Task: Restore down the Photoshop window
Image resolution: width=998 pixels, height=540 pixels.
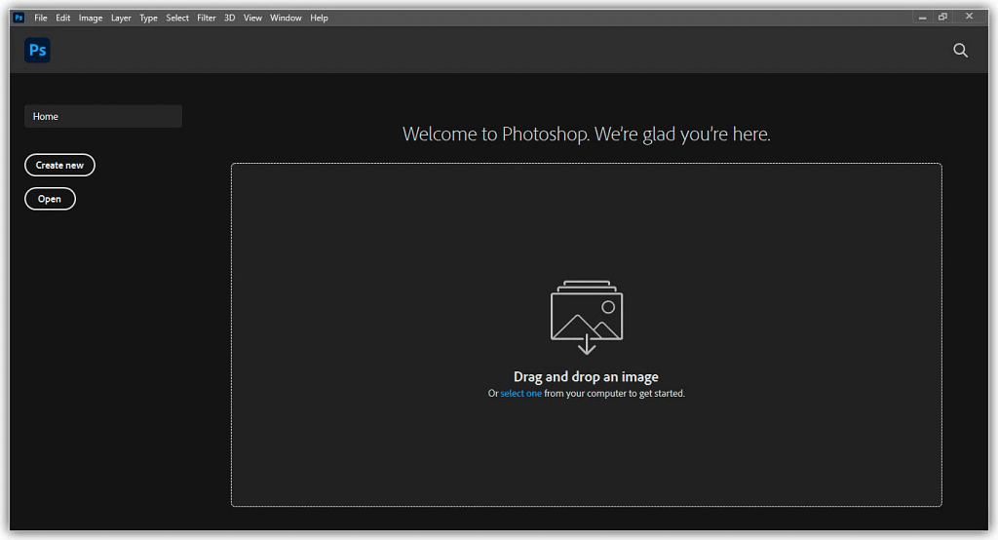Action: [942, 18]
